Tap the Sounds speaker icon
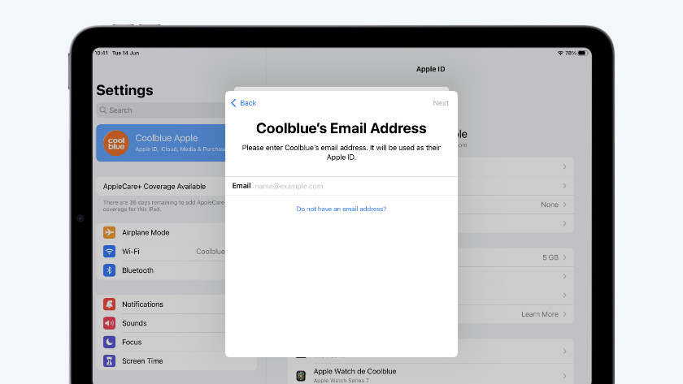Viewport: 683px width, 384px height. click(109, 323)
